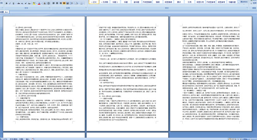Toggle italic formatting button

[x=10, y=3]
